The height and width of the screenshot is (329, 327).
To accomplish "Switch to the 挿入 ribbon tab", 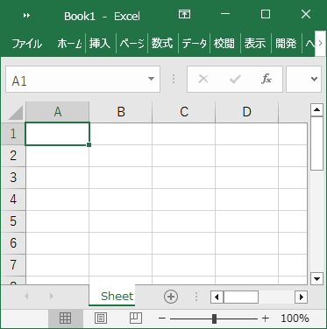I will click(x=100, y=44).
